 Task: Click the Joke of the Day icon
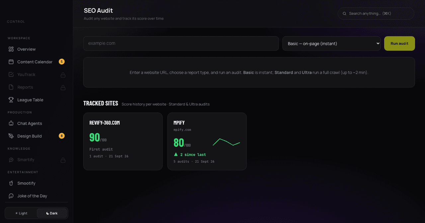[11, 196]
